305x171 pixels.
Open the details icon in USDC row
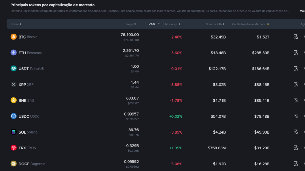point(296,116)
